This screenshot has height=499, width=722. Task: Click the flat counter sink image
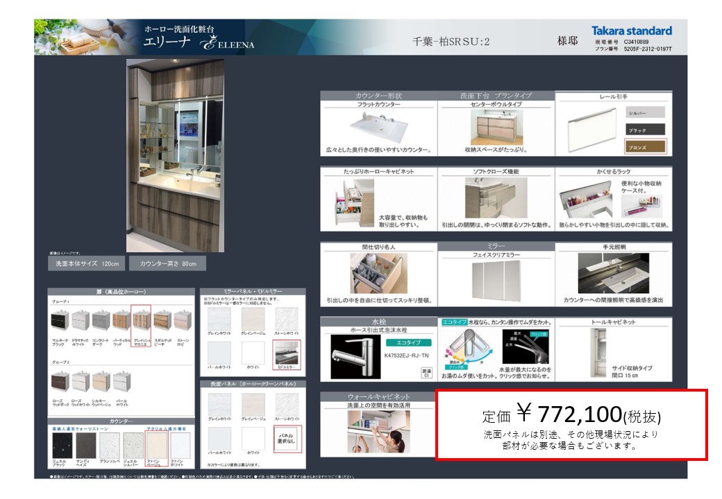coord(378,127)
